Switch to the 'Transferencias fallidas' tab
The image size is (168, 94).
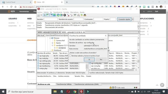coord(64,84)
